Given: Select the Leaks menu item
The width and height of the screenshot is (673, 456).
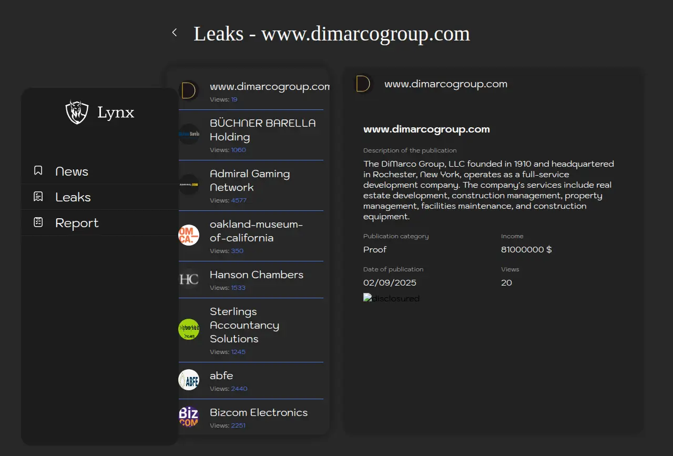Looking at the screenshot, I should point(73,197).
